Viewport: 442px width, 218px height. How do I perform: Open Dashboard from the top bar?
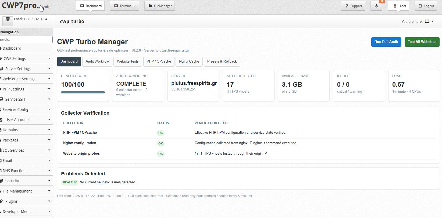[x=90, y=6]
